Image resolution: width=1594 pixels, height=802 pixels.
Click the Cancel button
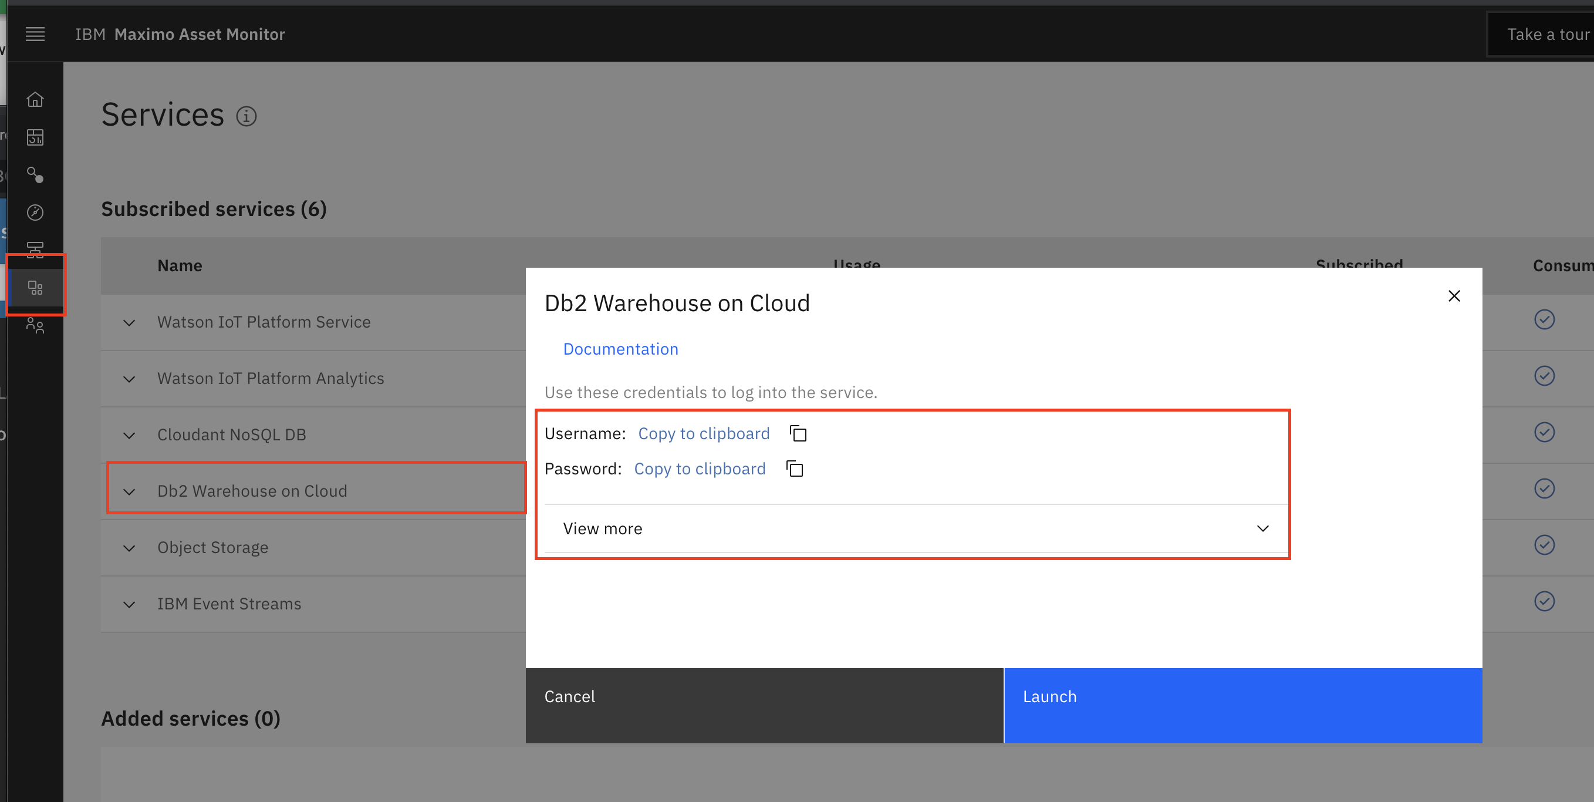pyautogui.click(x=764, y=706)
